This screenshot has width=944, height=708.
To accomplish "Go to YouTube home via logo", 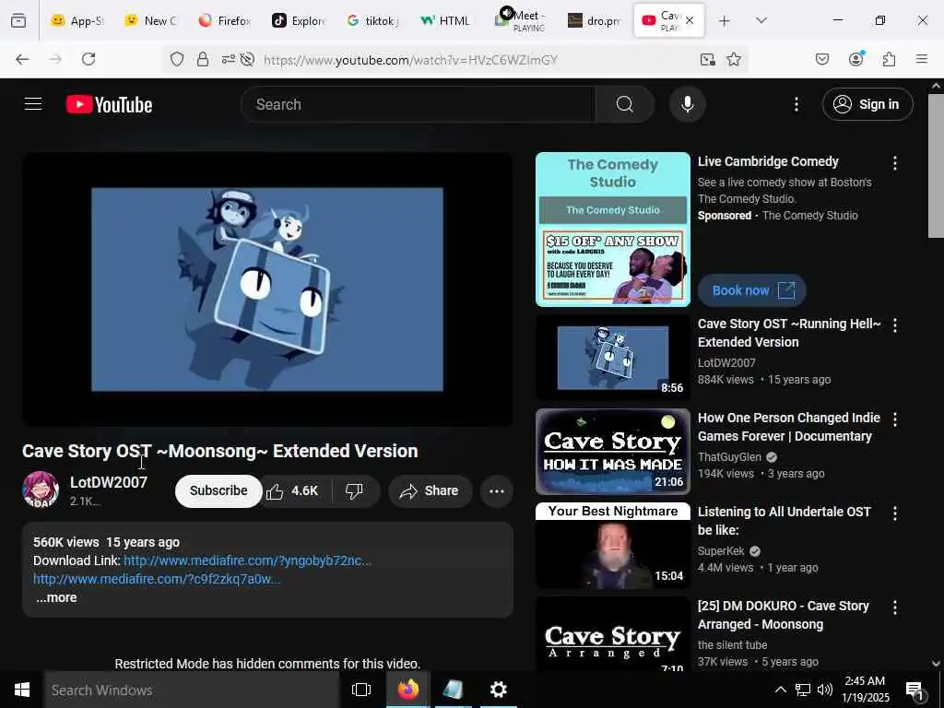I will (x=109, y=104).
